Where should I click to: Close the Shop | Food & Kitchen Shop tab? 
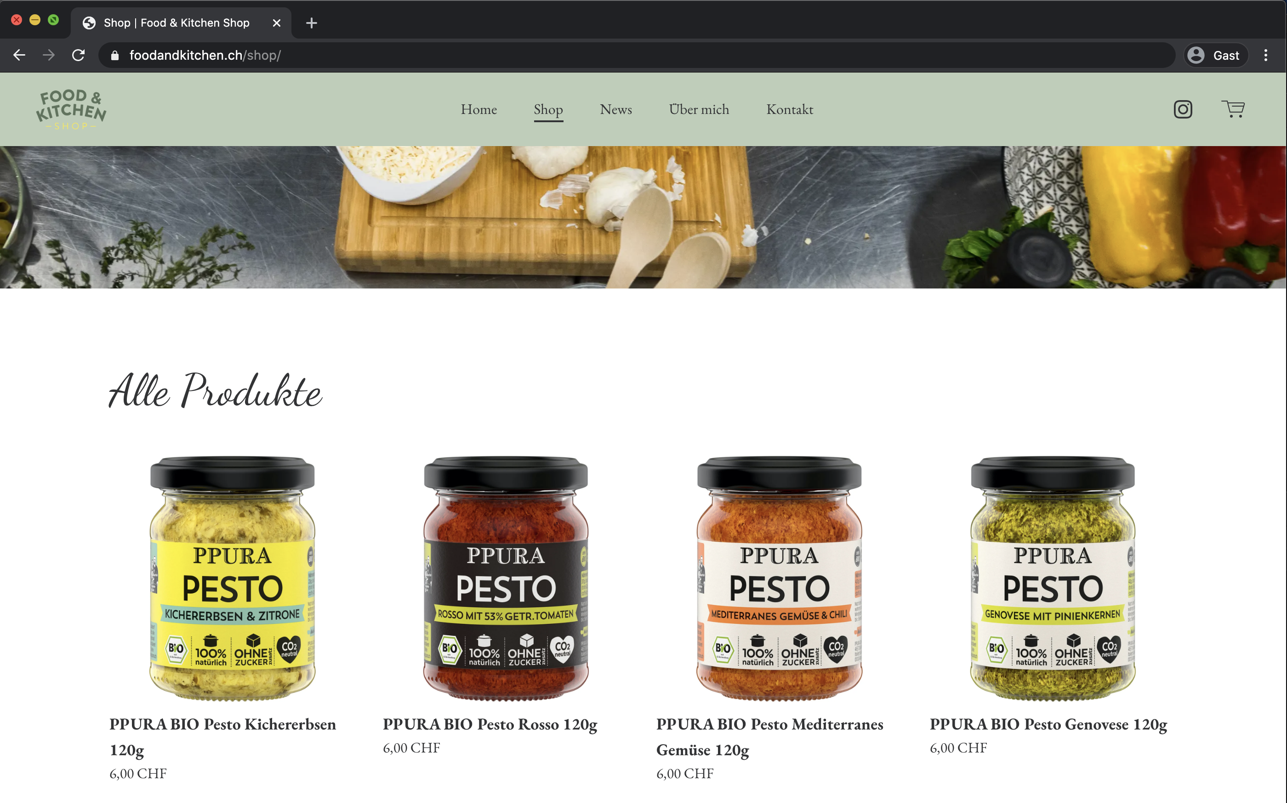[x=276, y=23]
